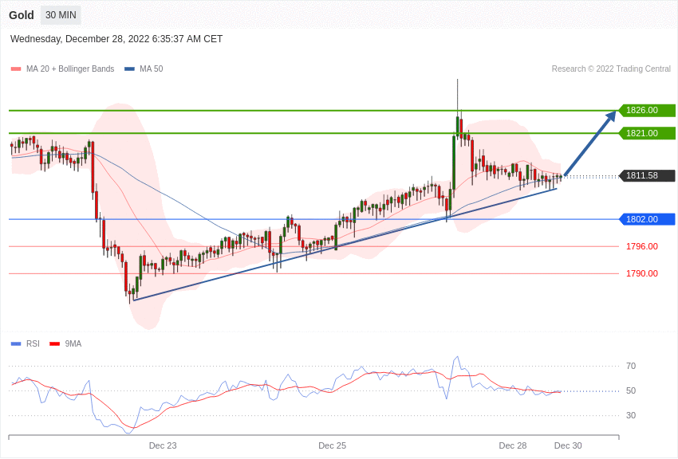This screenshot has width=678, height=459.
Task: Select the 1826.00 resistance price label
Action: pos(648,110)
